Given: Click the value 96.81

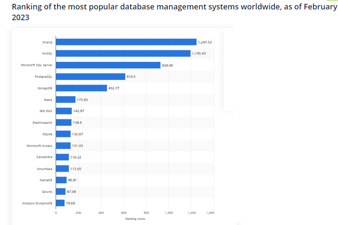Looking at the screenshot, I should coord(72,180).
